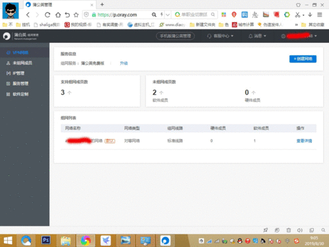This screenshot has height=247, width=329.
Task: Open the 新建文件夹 bookmark folder
Action: pos(203,24)
